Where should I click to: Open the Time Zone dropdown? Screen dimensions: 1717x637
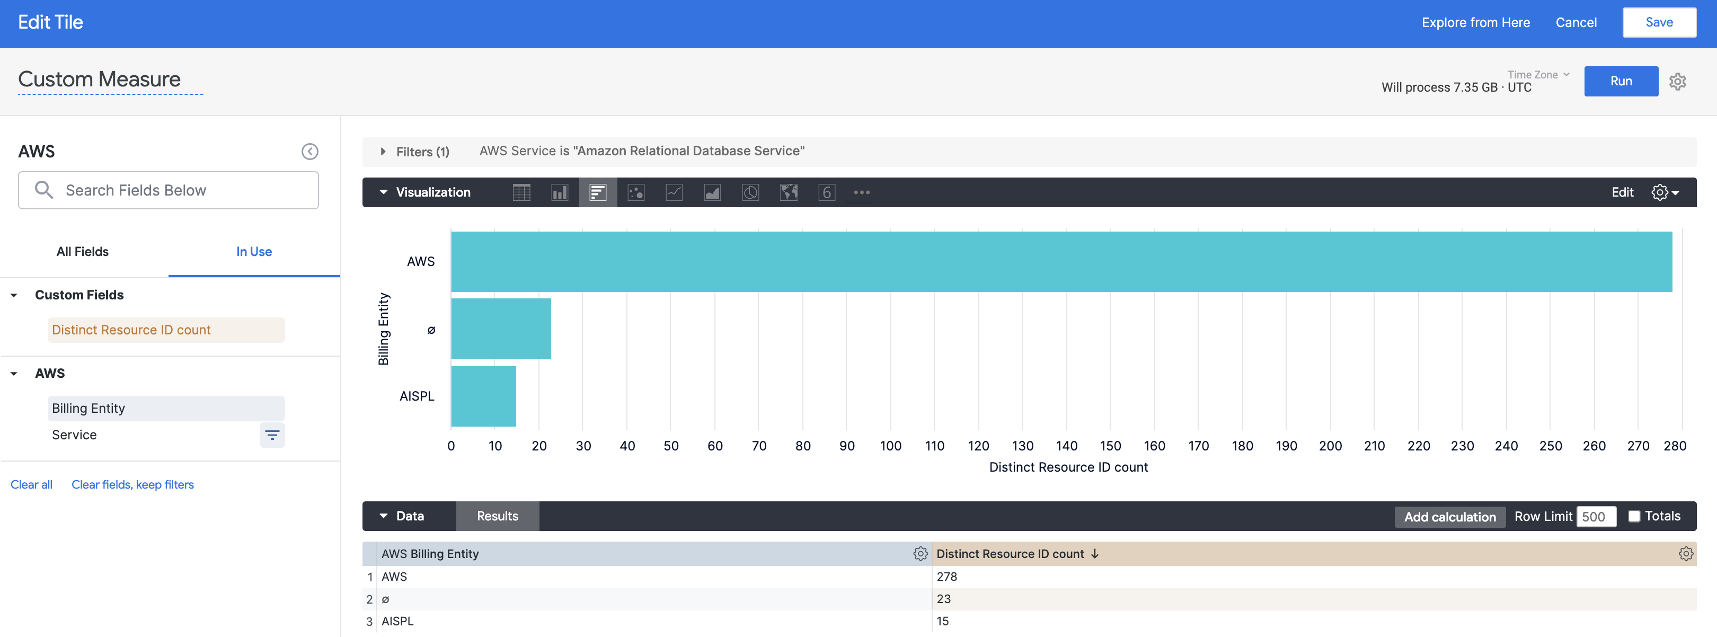pos(1538,75)
